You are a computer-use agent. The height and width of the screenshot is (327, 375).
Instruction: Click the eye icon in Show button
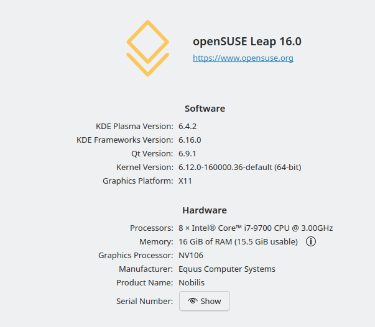pos(193,301)
